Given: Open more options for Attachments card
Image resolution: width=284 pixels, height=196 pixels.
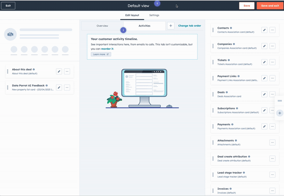Looking at the screenshot, I should tap(272, 143).
